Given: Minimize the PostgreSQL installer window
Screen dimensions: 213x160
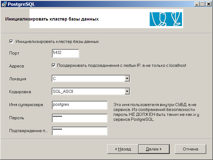Looking at the screenshot, I should click(197, 4).
